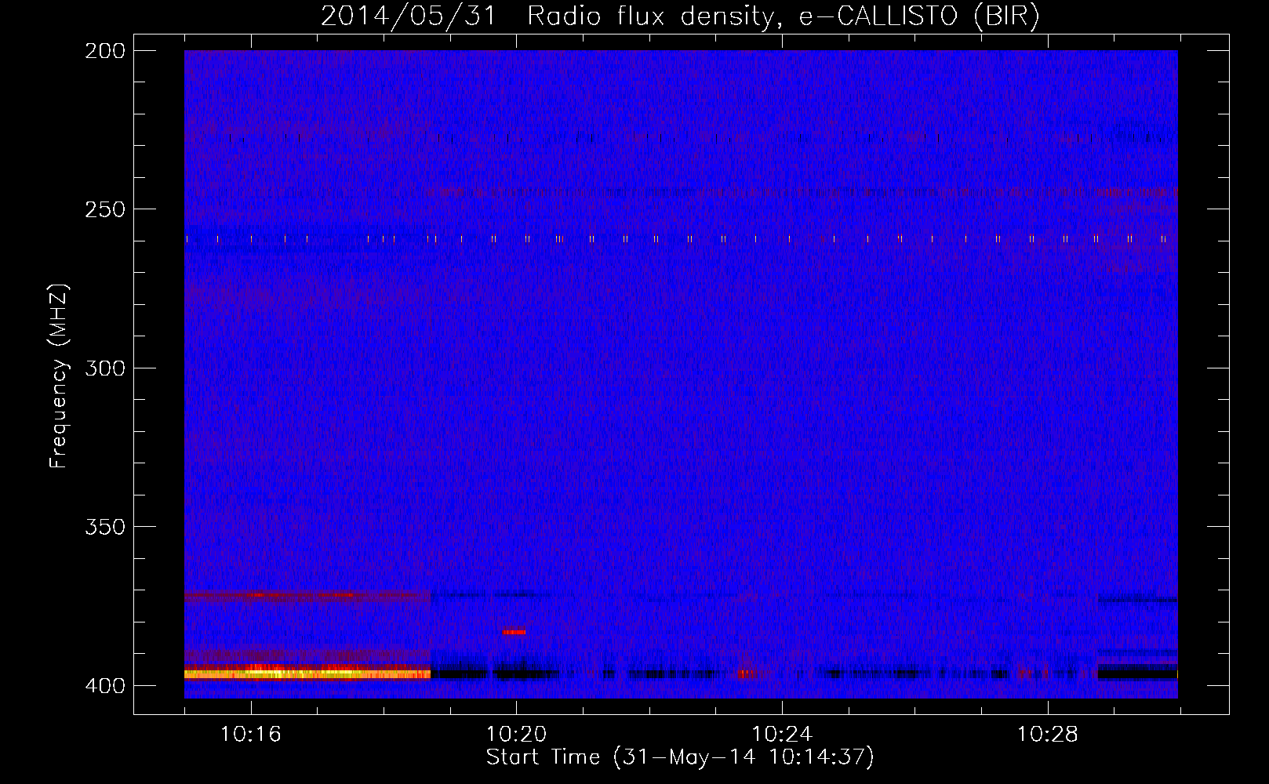Viewport: 1269px width, 784px height.
Task: Click the 10:24 time tick label
Action: click(x=782, y=735)
